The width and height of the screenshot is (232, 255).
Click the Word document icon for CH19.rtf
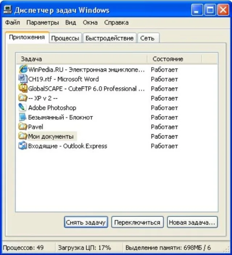pyautogui.click(x=23, y=79)
